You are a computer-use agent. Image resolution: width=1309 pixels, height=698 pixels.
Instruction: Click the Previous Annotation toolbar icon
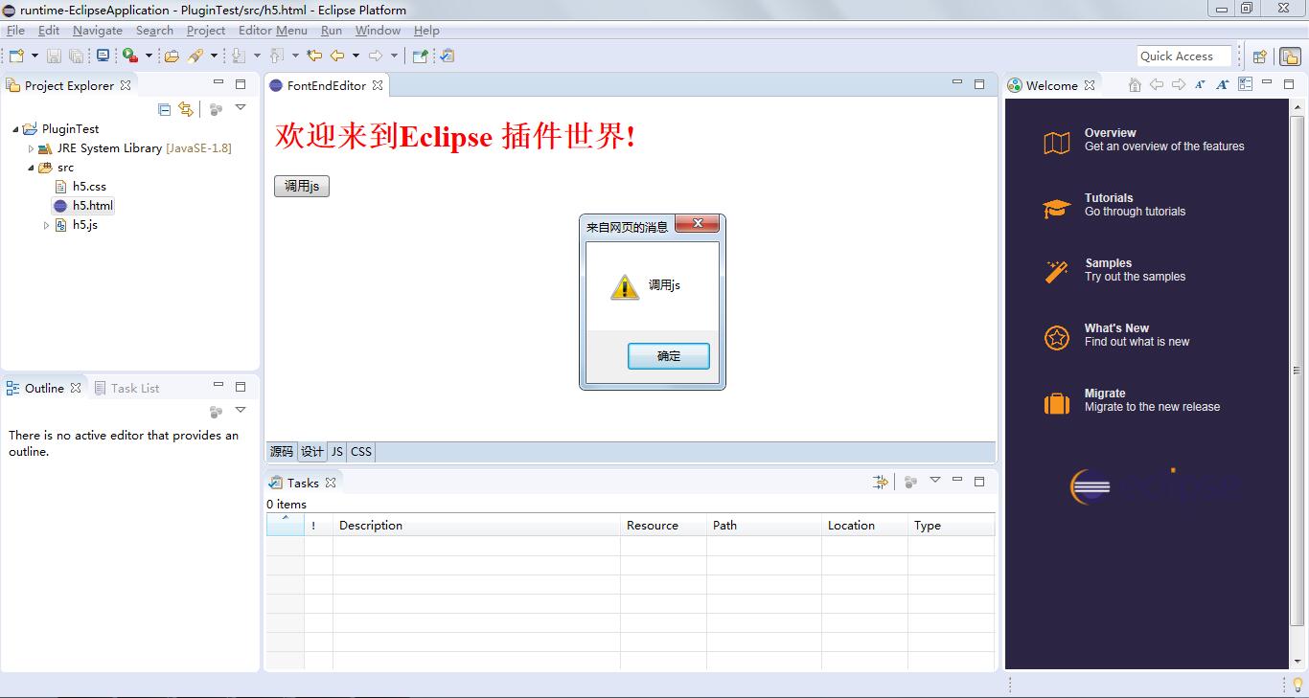point(276,56)
